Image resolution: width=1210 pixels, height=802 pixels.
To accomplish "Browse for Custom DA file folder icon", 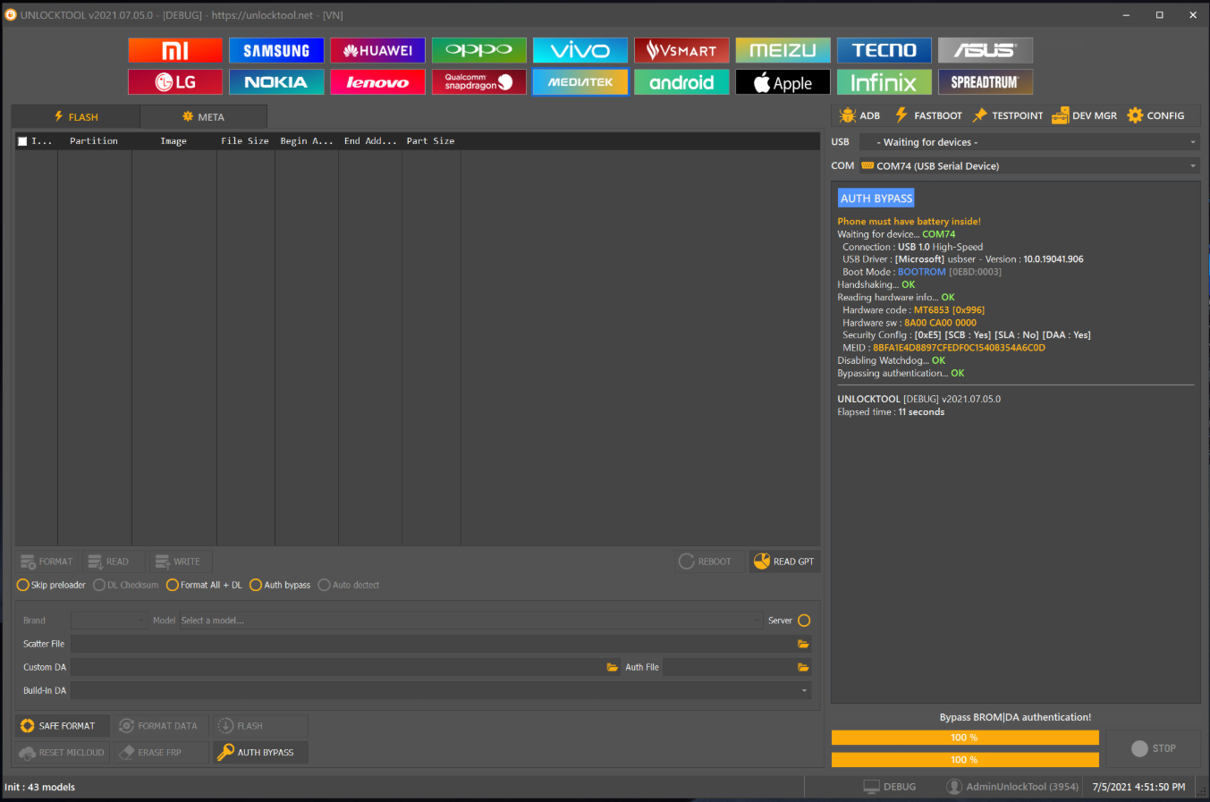I will point(613,667).
